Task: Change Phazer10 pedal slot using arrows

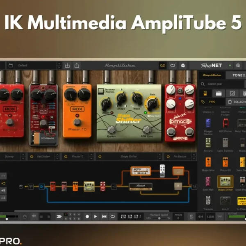Action: coord(91,157)
